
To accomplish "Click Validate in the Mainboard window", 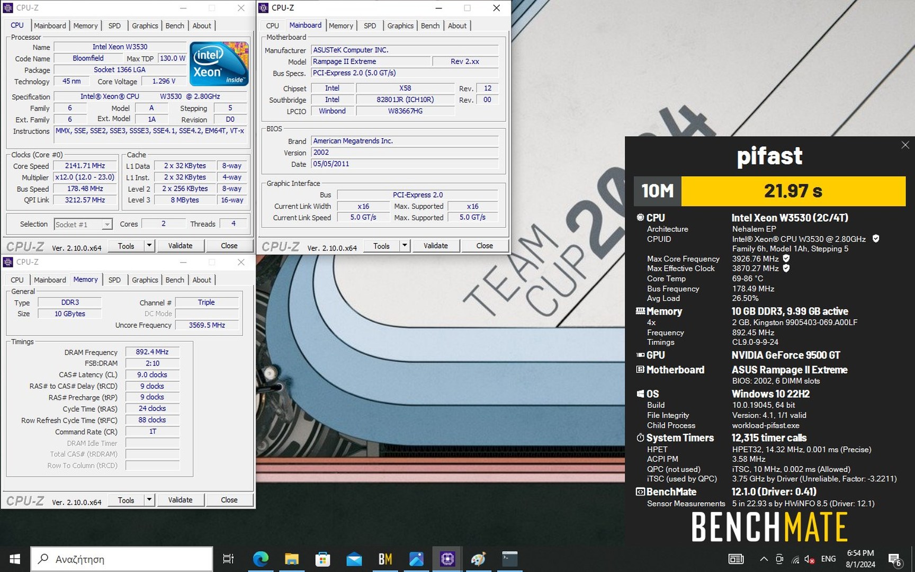I will (x=435, y=245).
